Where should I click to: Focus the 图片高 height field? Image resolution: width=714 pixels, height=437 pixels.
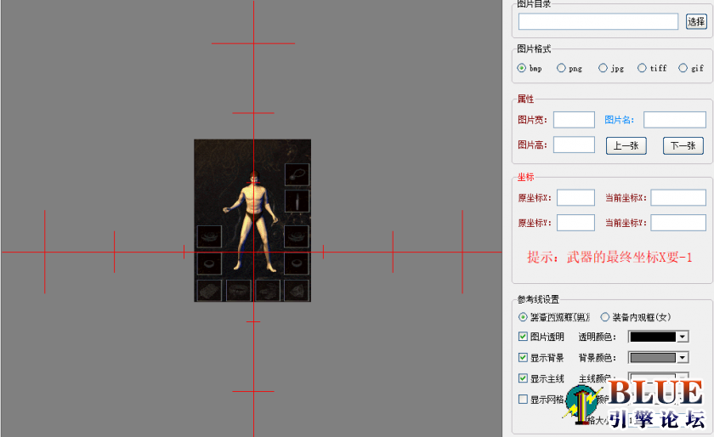point(575,145)
